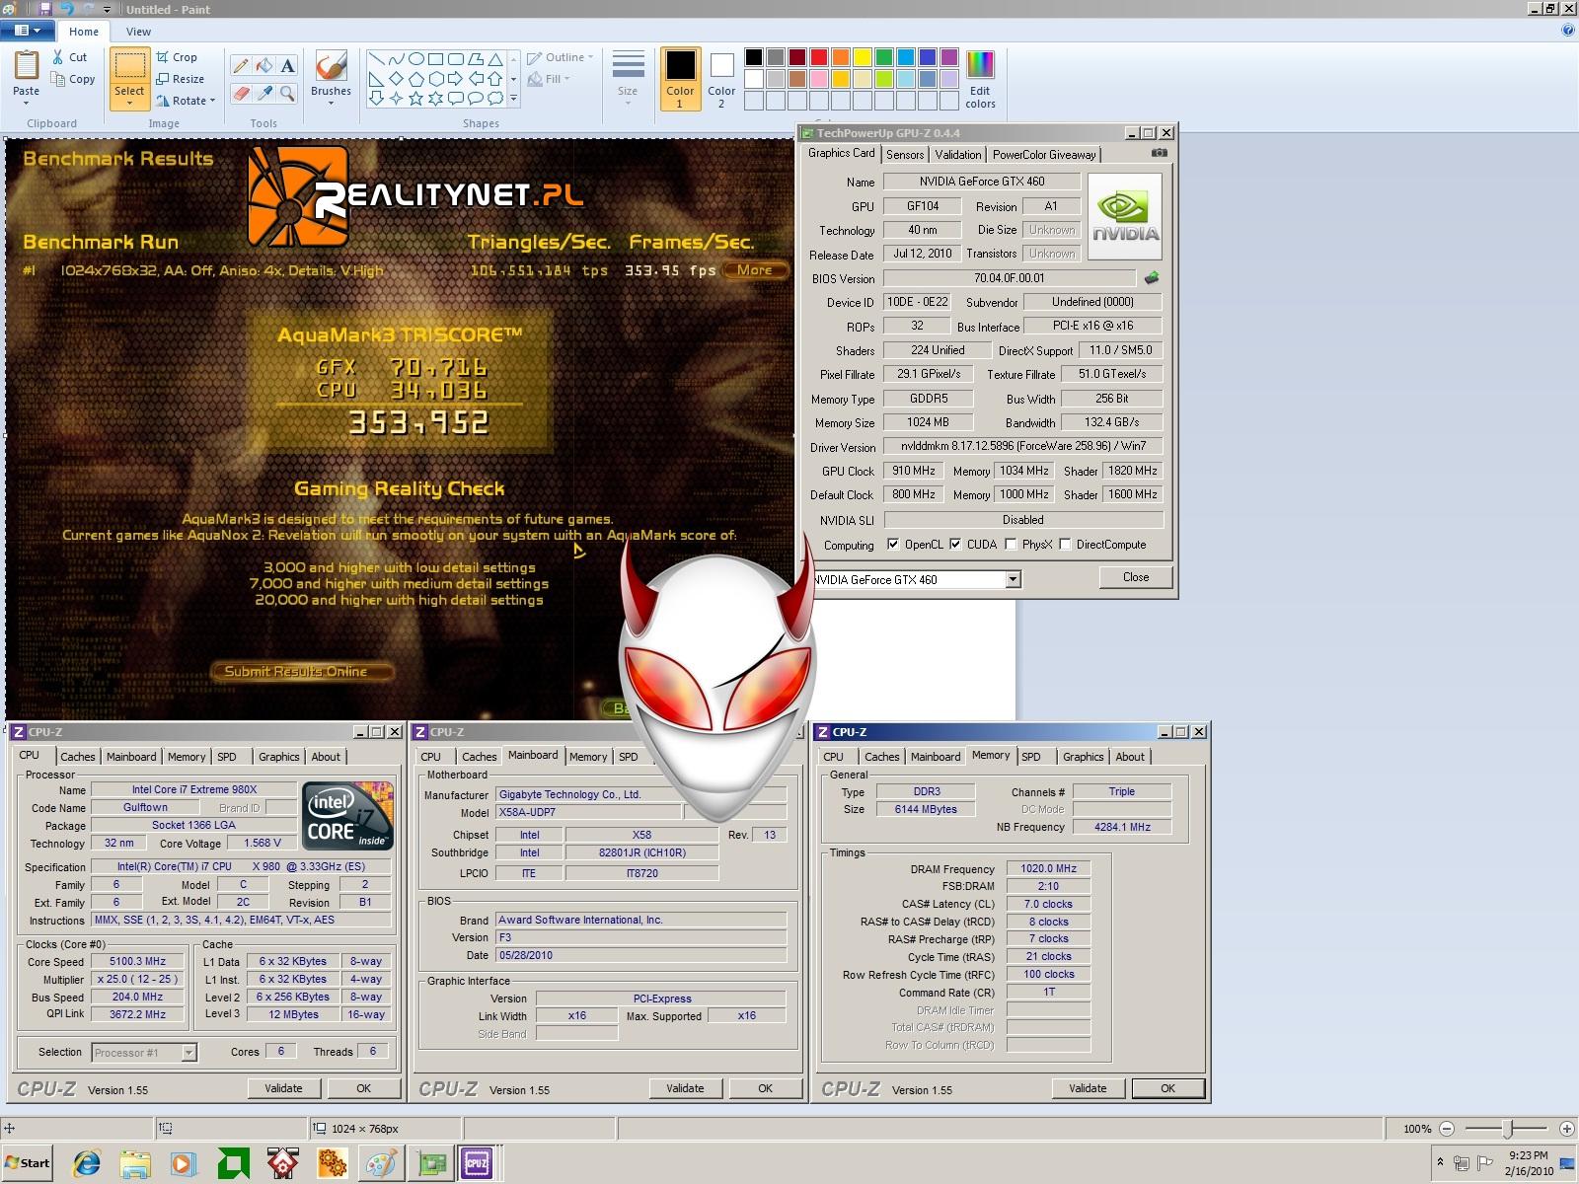Open the PowerColor Giveaway tab

(x=1044, y=155)
